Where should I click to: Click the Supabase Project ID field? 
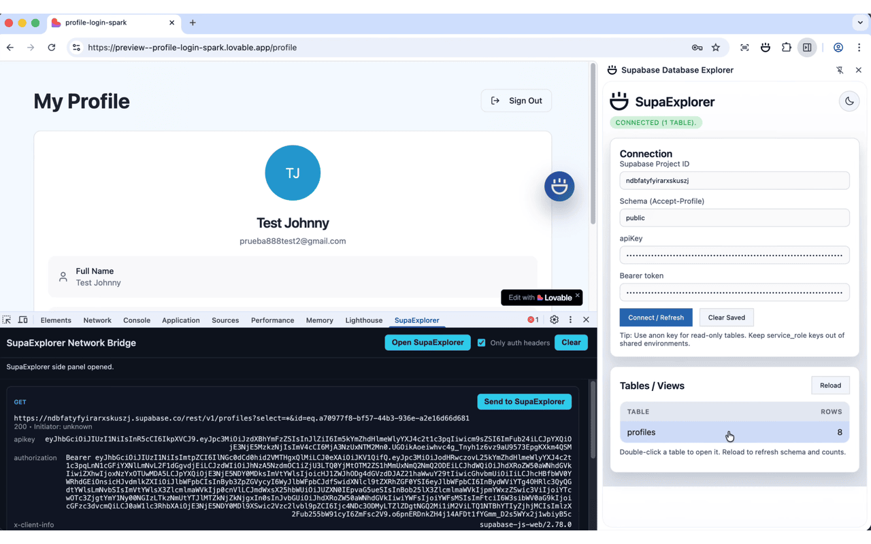pos(734,181)
